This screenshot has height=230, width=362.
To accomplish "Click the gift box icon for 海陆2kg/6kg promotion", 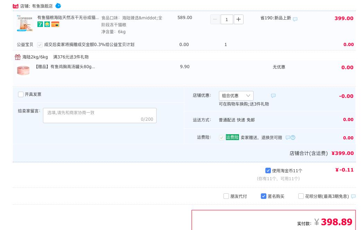I will coord(18,57).
